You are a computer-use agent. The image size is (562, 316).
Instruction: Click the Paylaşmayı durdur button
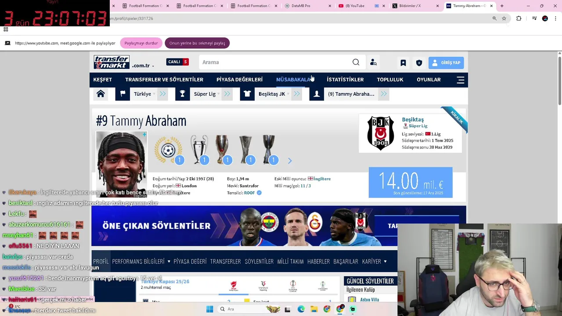point(141,43)
